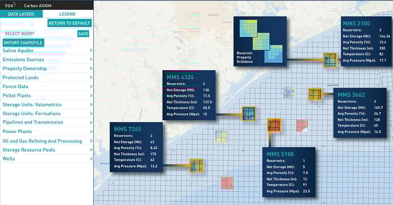Screen dimensions: 393x205
Task: Expand the Saline Aquifer chevron
Action: [91, 50]
